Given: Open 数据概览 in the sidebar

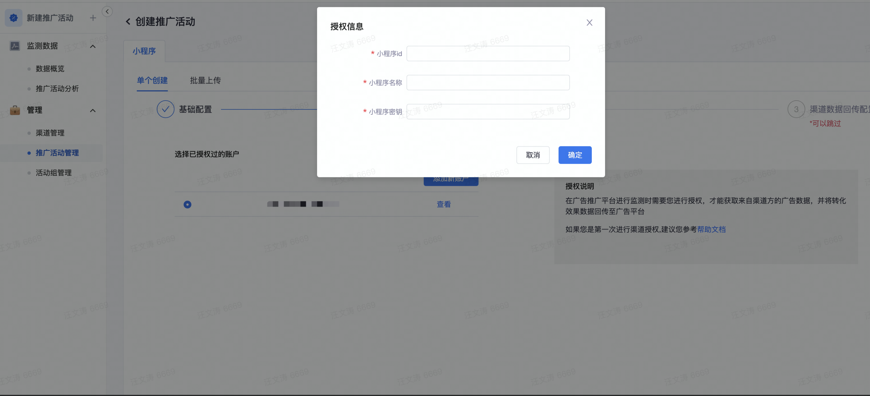Looking at the screenshot, I should [50, 68].
